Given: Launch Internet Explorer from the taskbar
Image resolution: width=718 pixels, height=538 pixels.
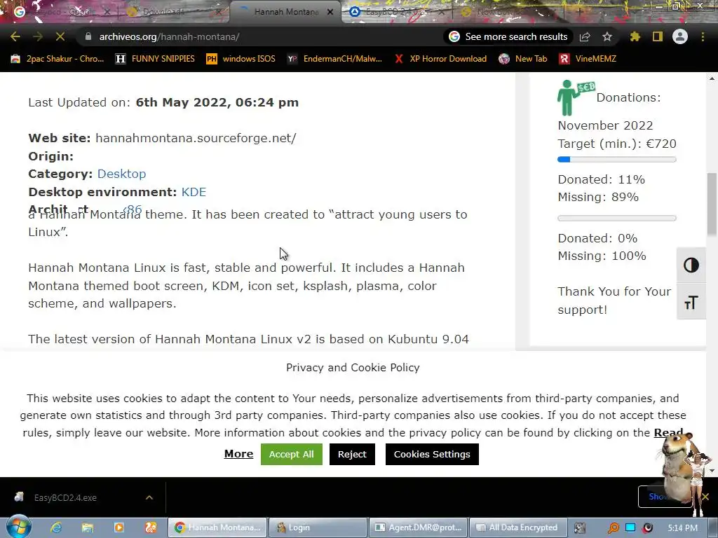Looking at the screenshot, I should (x=56, y=527).
